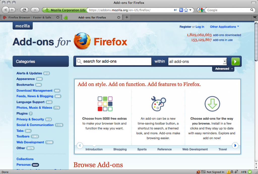Viewport: 258px width, 174px height.
Task: Select the Sports carousel tab
Action: click(x=142, y=149)
